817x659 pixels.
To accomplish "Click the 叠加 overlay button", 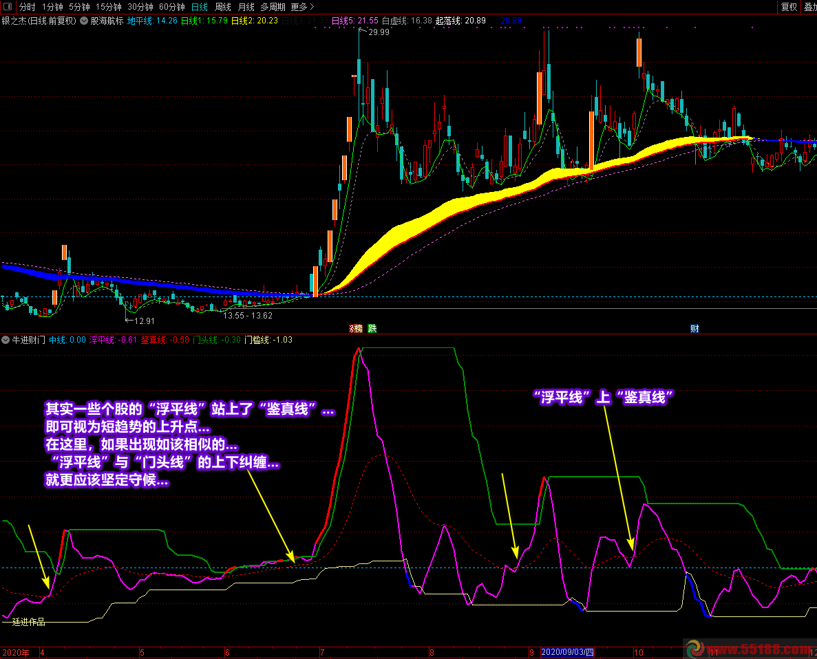I will (x=809, y=7).
